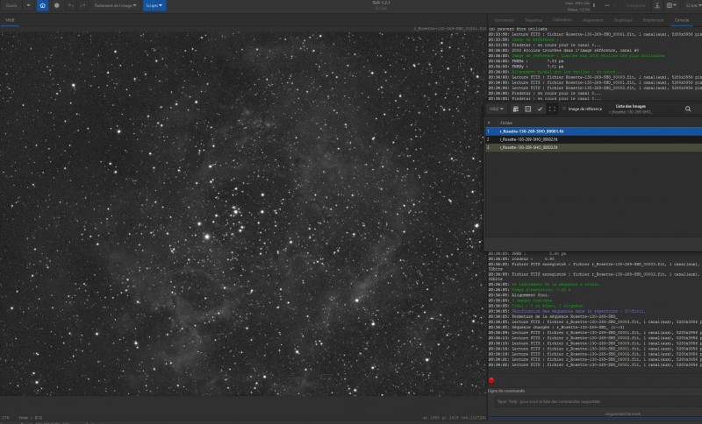Select row r_Rosette-130-269-SHO_00003.fit
This screenshot has width=702, height=424.
[594, 147]
